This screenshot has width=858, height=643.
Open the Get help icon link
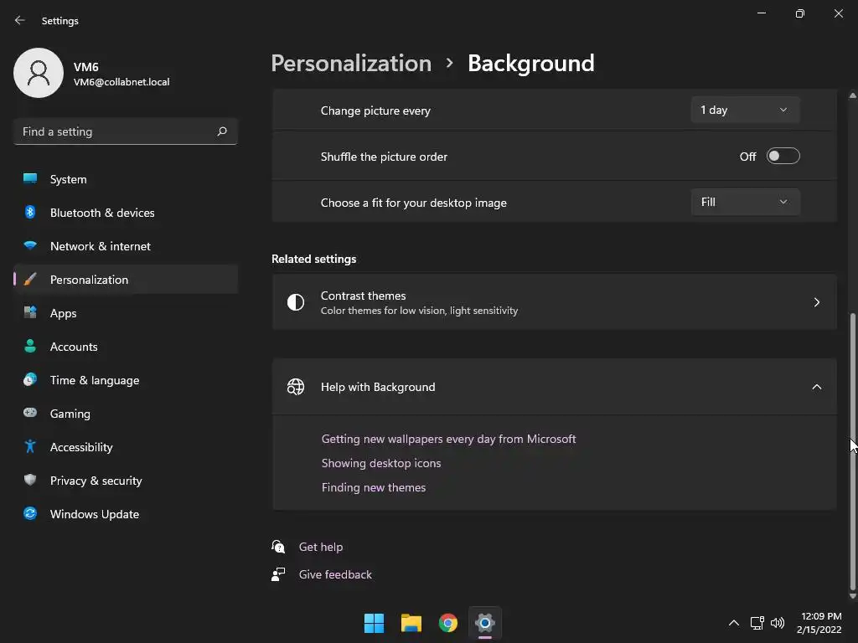click(x=279, y=547)
